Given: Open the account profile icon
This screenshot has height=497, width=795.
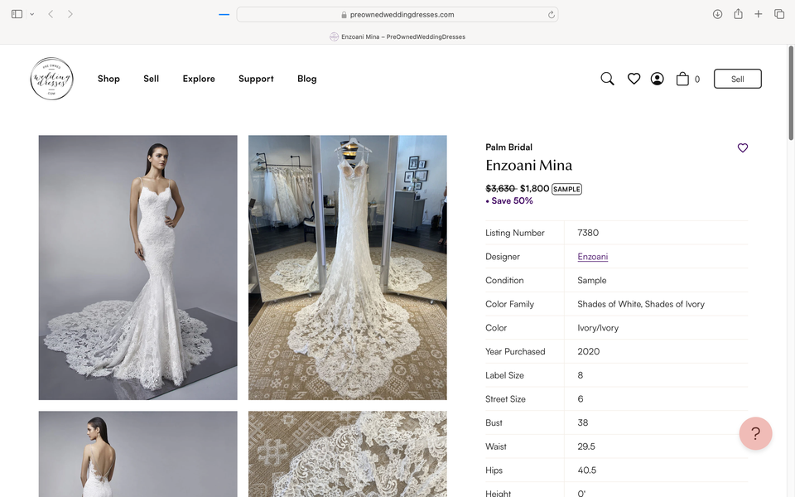Looking at the screenshot, I should click(657, 79).
